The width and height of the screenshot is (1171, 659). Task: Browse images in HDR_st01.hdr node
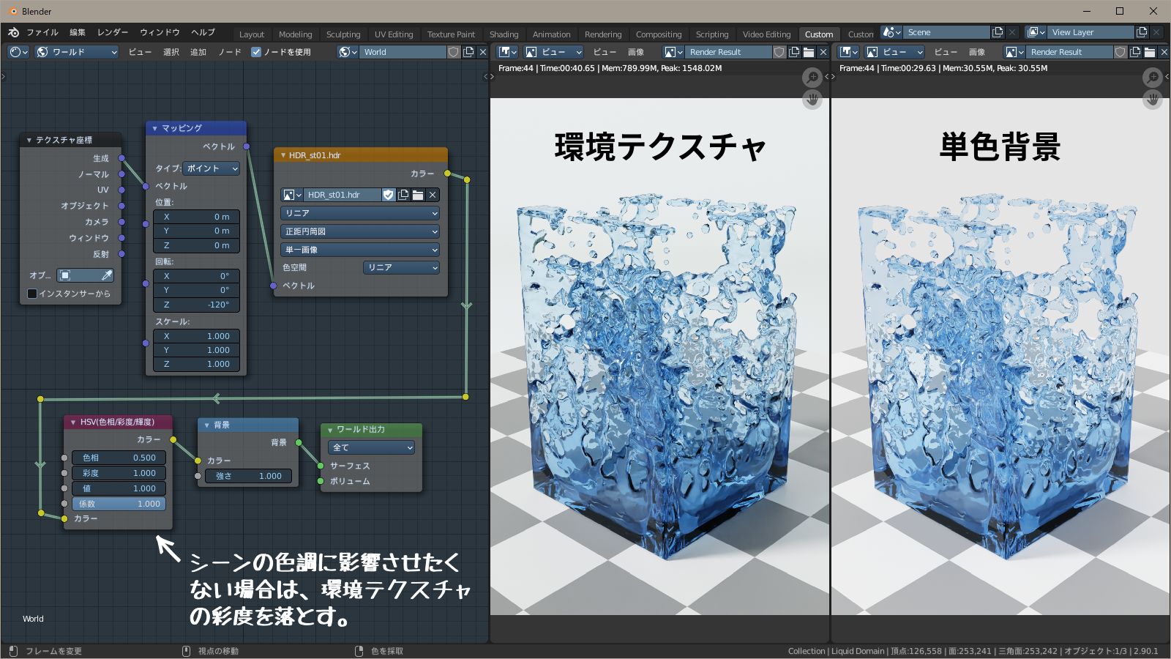click(292, 195)
